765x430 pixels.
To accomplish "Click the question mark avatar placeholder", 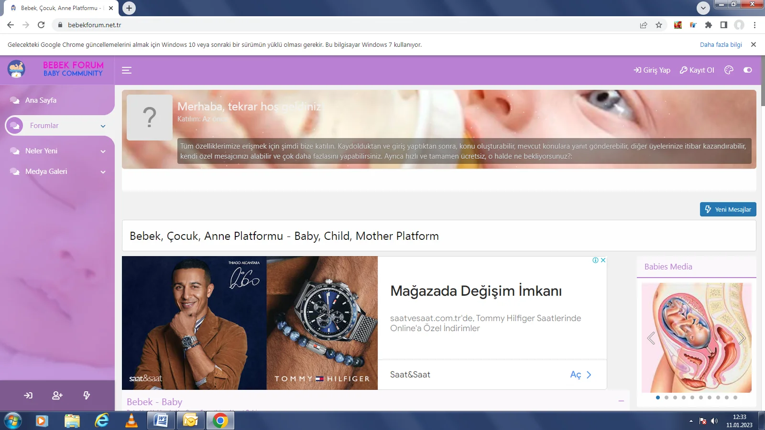I will click(x=150, y=117).
